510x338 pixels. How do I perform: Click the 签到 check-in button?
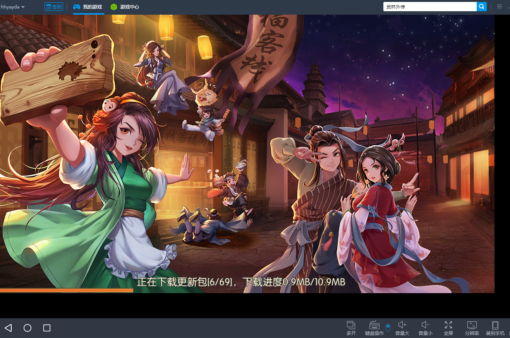(54, 7)
